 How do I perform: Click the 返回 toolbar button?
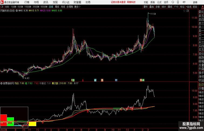pos(195,7)
